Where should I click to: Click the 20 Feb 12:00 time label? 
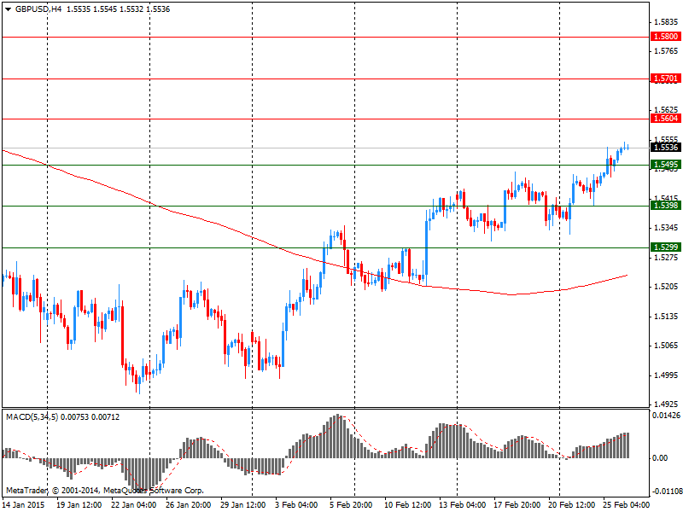point(571,505)
